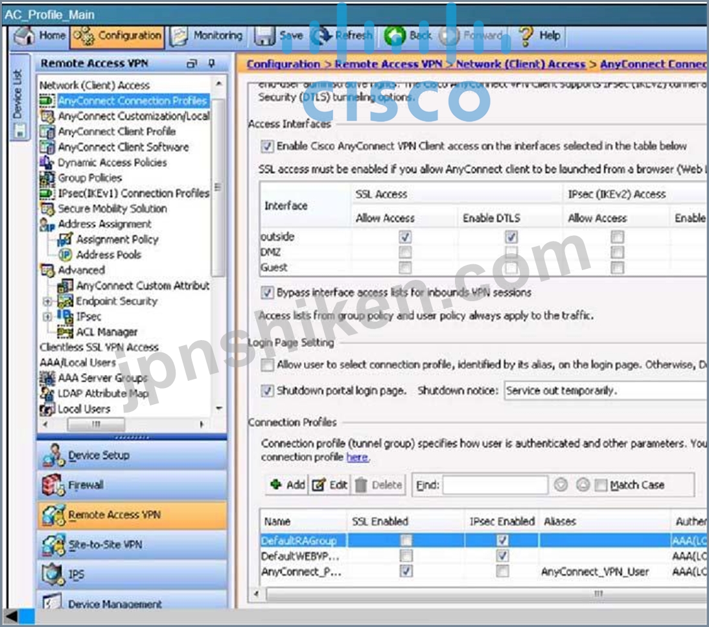Click the Assignment Policy icon

click(x=65, y=239)
